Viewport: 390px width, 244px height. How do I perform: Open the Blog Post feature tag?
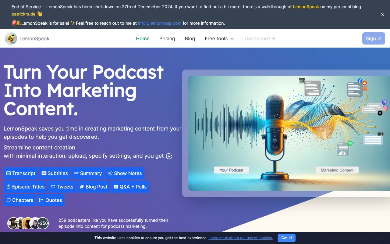94,187
